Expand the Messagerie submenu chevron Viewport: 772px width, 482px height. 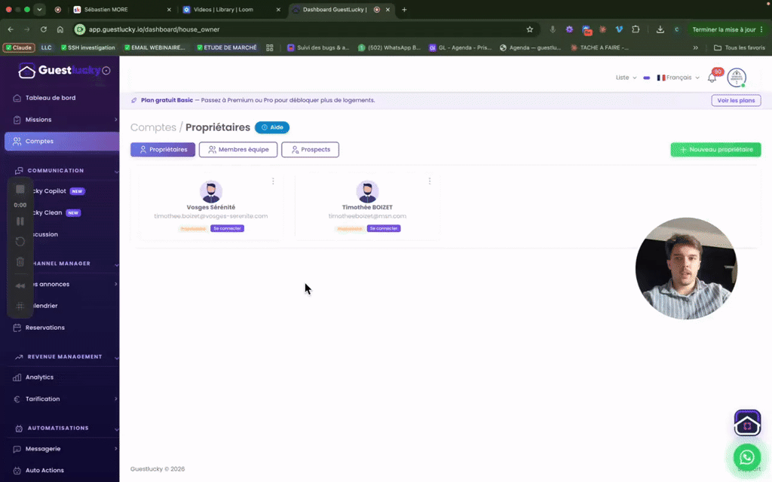[x=115, y=449]
